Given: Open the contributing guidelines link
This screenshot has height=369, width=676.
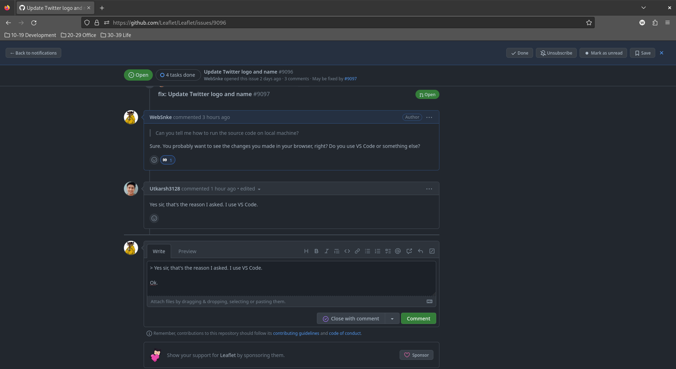Looking at the screenshot, I should [x=296, y=333].
